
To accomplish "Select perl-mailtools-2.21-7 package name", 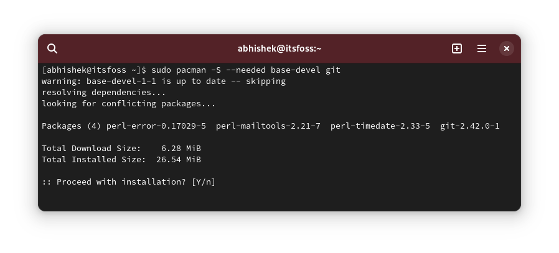I will coord(268,126).
